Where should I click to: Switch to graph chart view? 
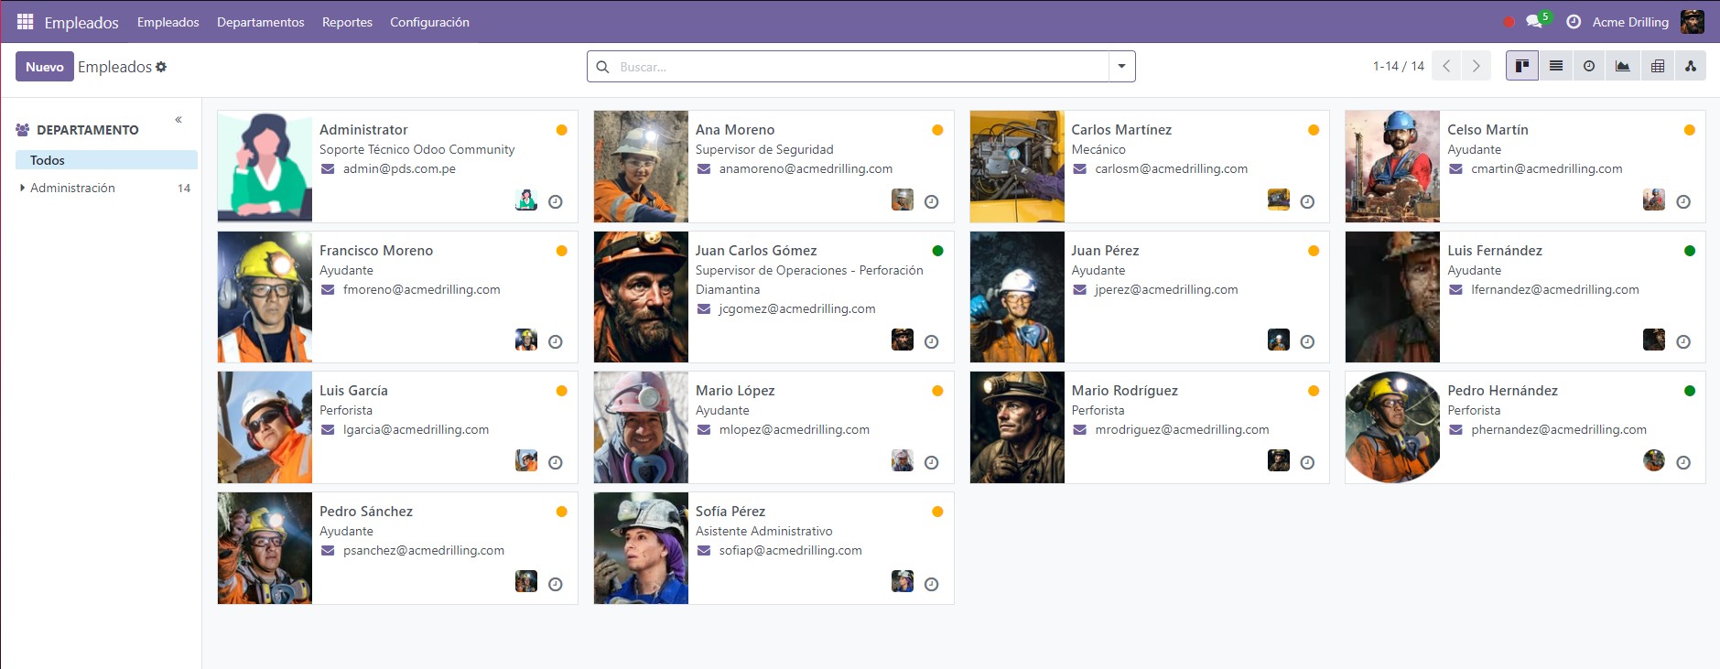[1623, 66]
